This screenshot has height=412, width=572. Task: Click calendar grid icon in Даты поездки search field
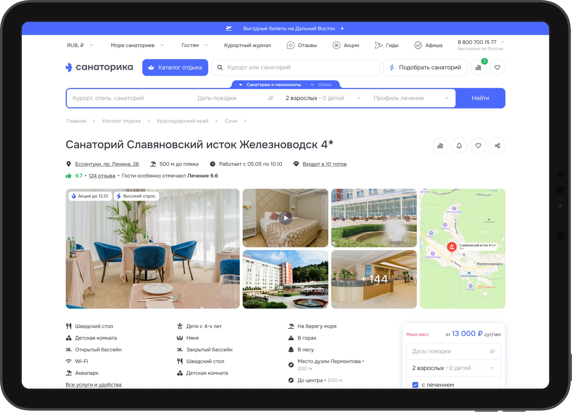tap(271, 98)
